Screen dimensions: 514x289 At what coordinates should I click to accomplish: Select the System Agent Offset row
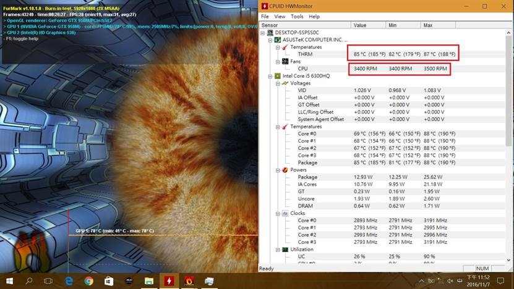pyautogui.click(x=382, y=119)
